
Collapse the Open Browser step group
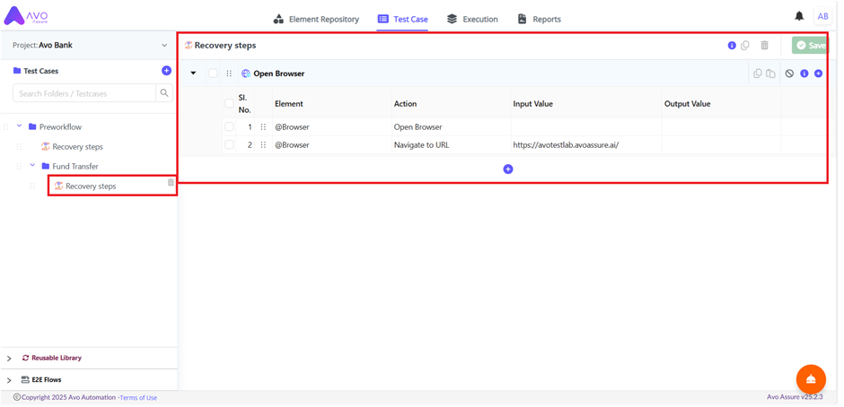pos(193,74)
